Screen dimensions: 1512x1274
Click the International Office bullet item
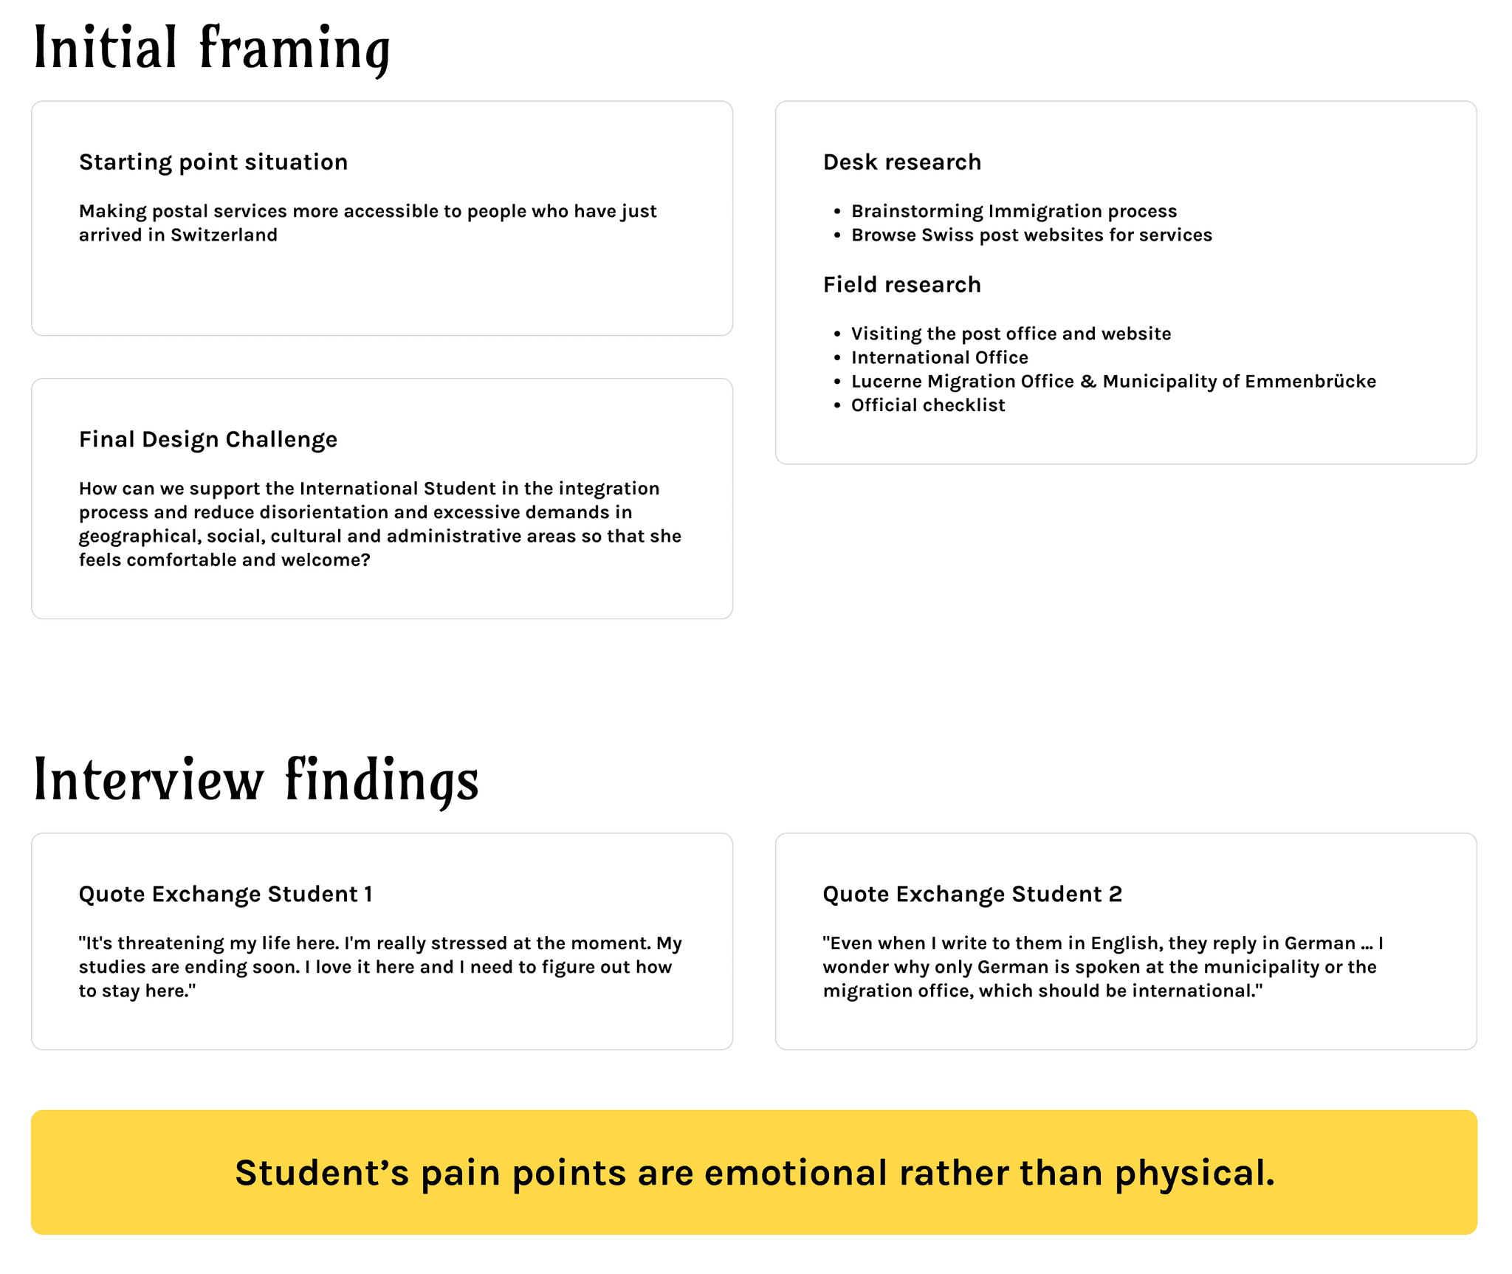coord(939,357)
